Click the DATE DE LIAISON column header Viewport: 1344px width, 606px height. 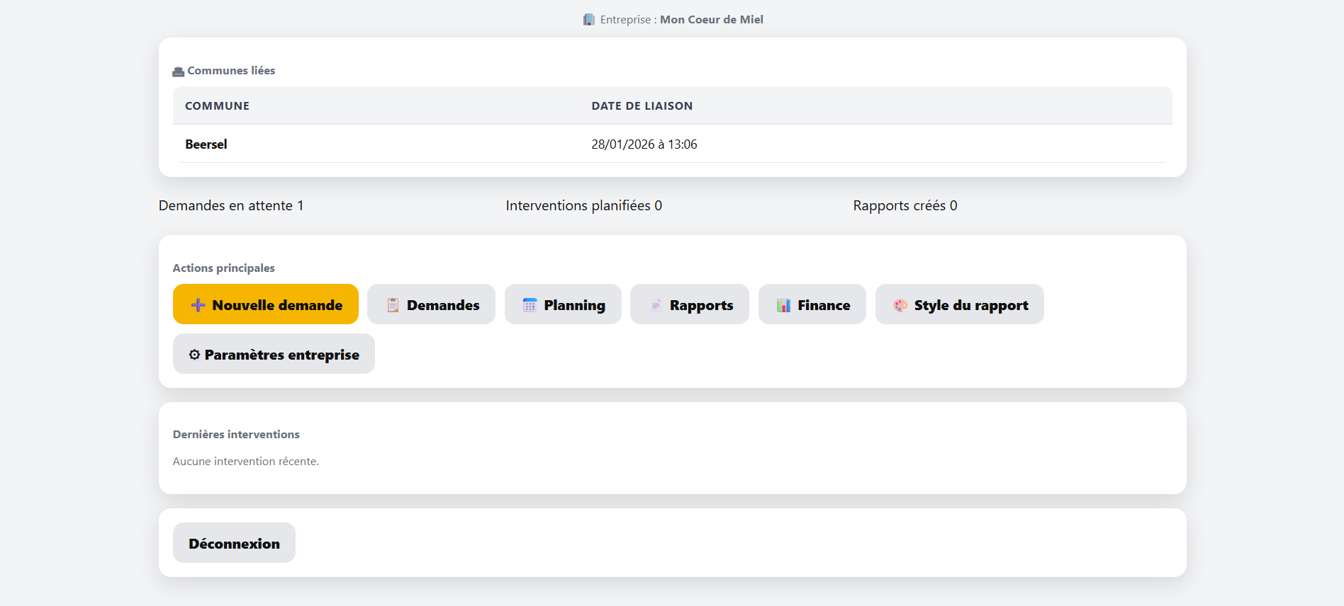pyautogui.click(x=642, y=106)
